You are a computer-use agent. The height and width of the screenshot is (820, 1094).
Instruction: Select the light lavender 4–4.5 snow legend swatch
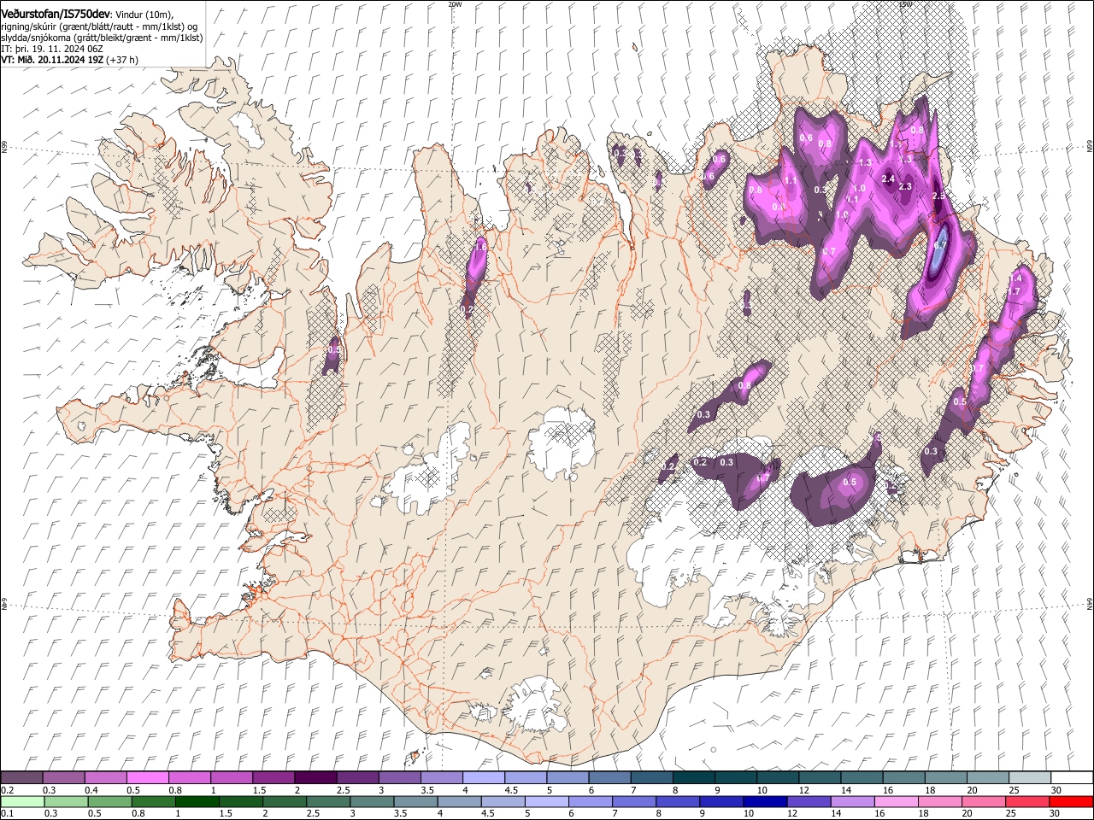click(484, 777)
